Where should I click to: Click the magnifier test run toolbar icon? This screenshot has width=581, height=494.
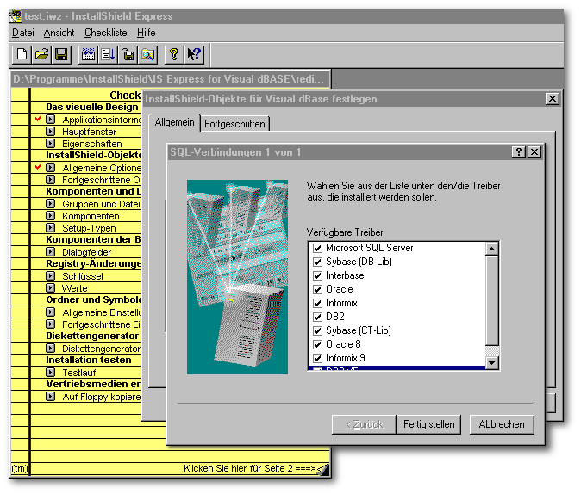click(x=148, y=54)
